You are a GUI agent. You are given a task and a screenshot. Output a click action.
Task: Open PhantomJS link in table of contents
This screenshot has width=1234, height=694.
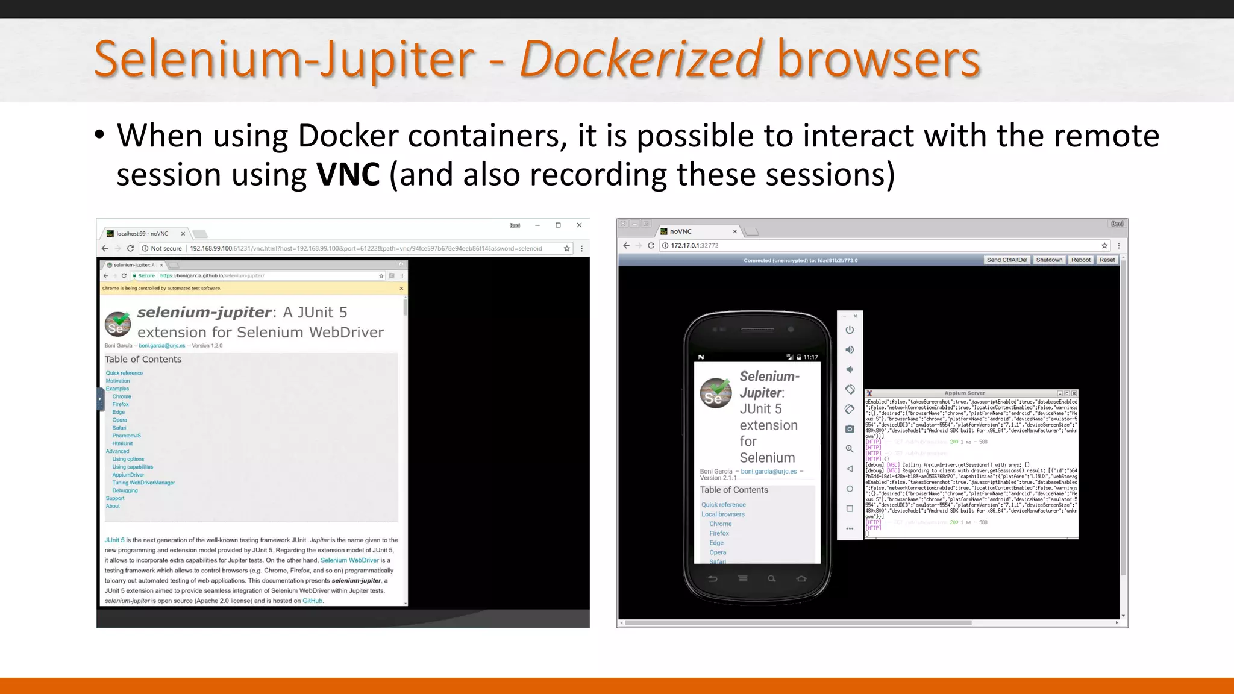(127, 436)
